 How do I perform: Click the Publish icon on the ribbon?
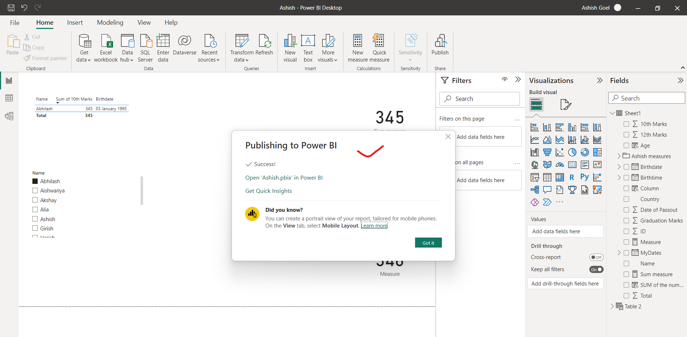440,47
